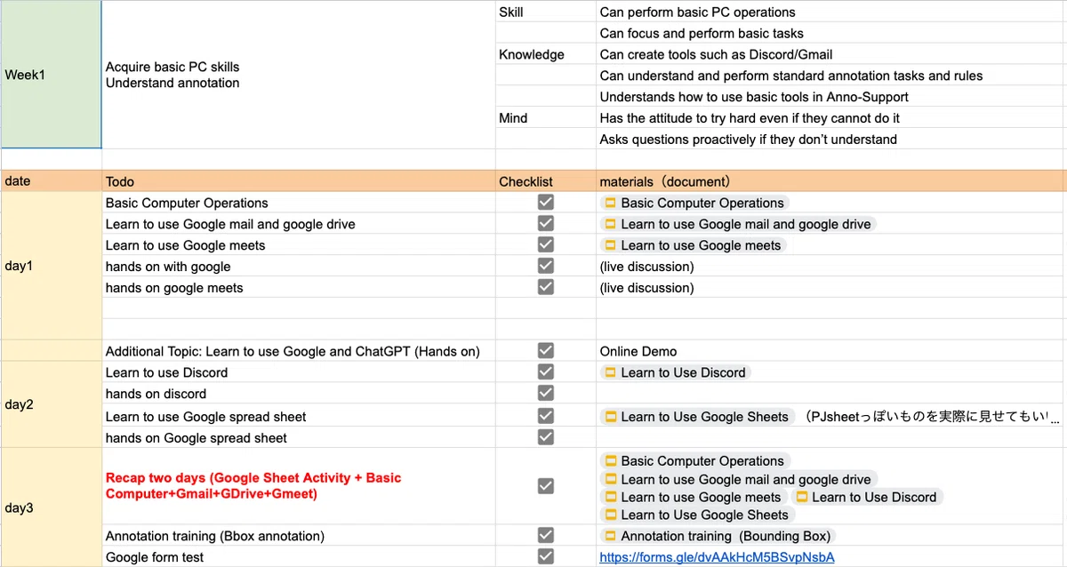Select the red Recap two days todo cell

coord(299,486)
